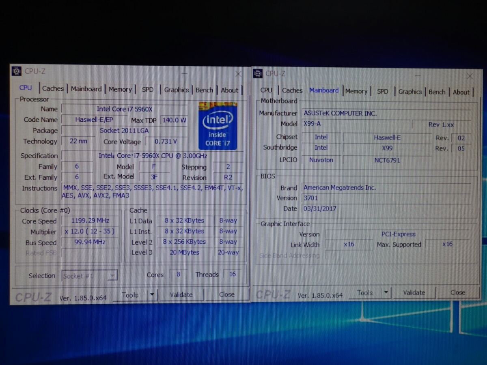Switch to CPU tab in right CPU-Z window
Screen dimensions: 487x365
(x=266, y=90)
